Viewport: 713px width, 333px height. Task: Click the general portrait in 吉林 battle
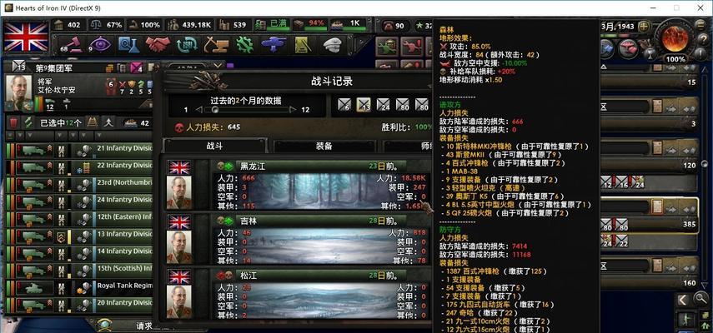[178, 246]
